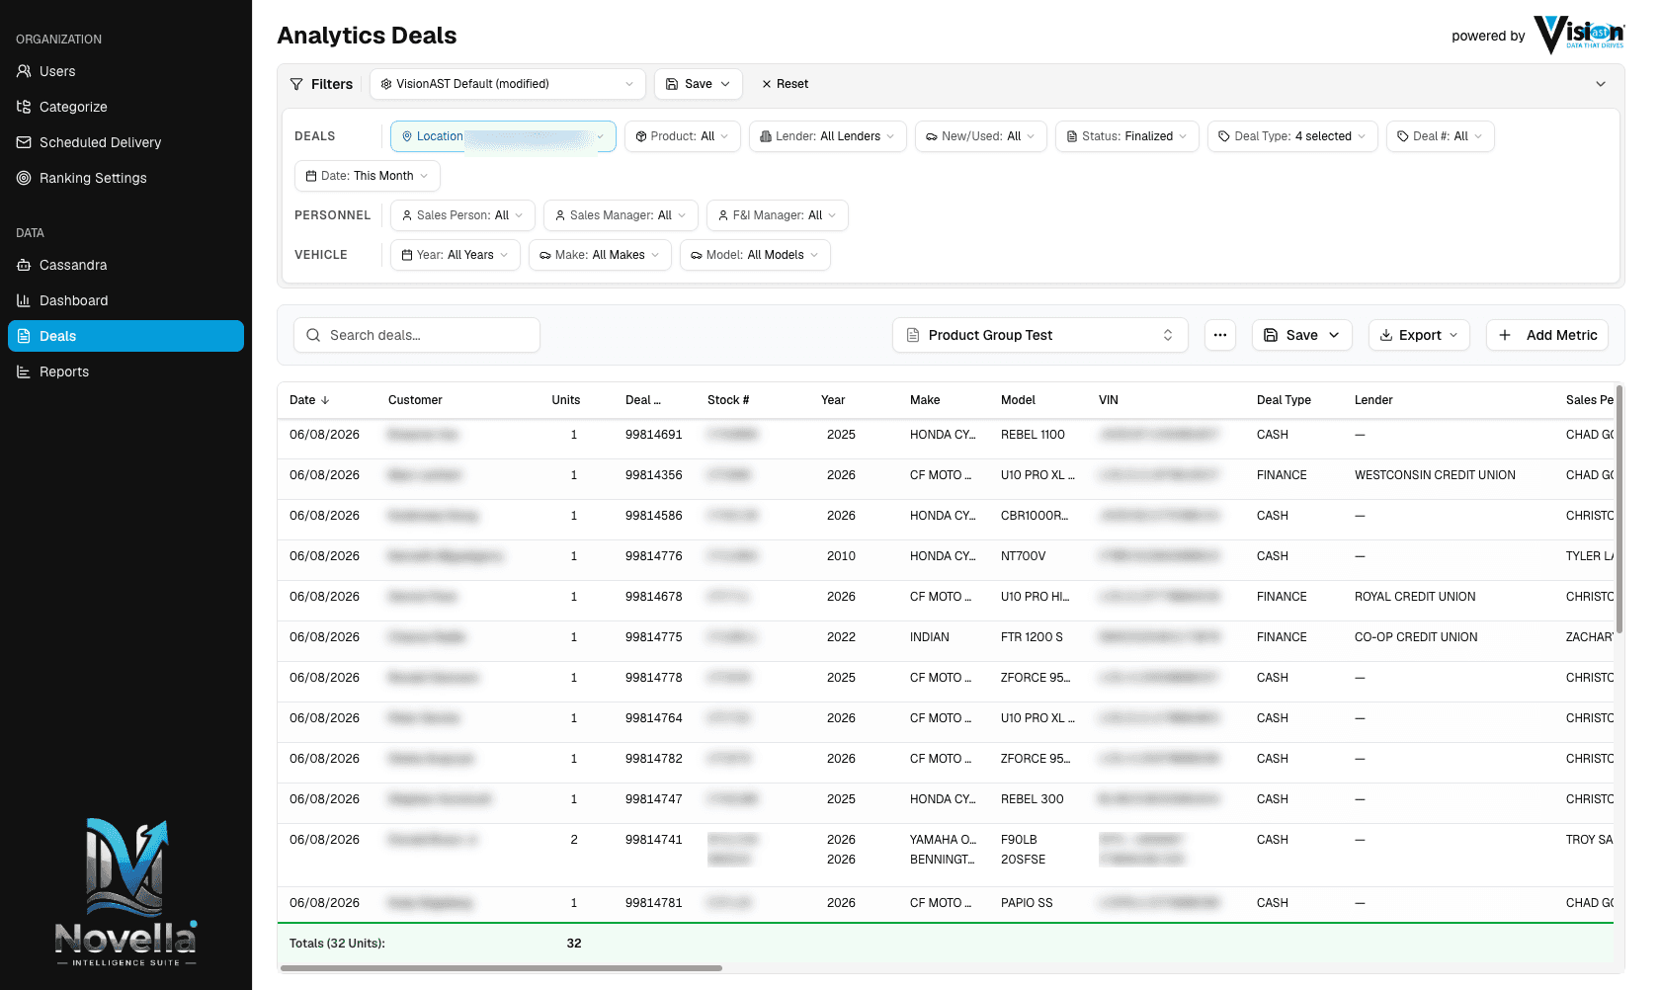This screenshot has width=1660, height=990.
Task: Open the Location filter dropdown
Action: (x=503, y=136)
